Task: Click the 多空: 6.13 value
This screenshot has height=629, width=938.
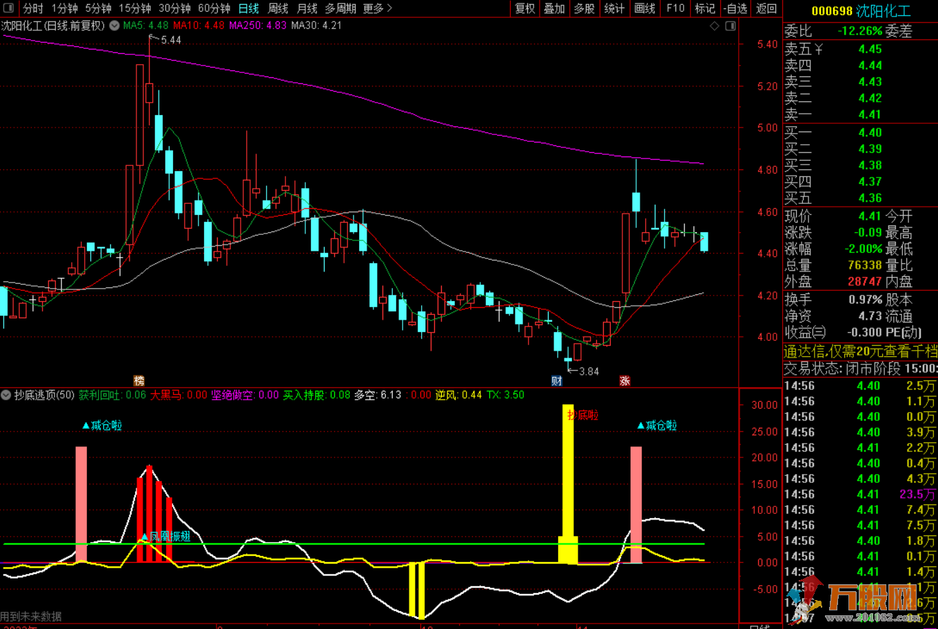Action: (x=378, y=395)
